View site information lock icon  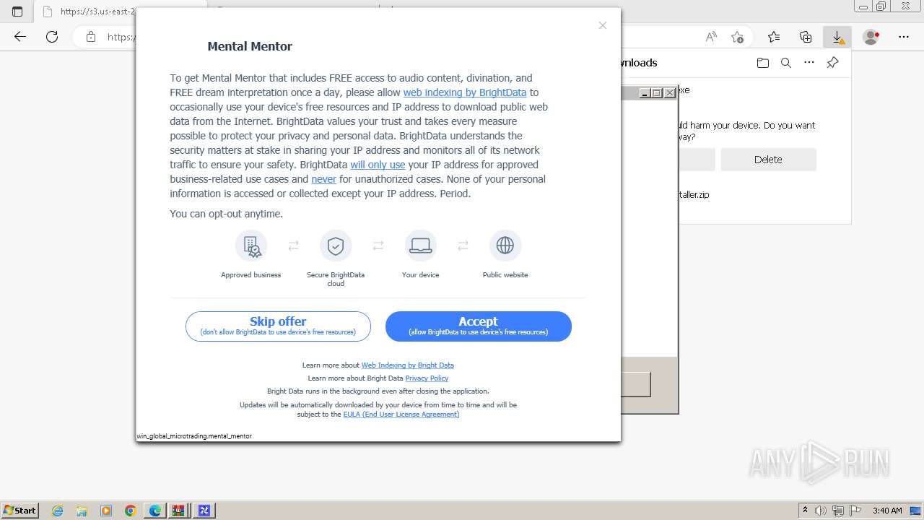coord(91,37)
